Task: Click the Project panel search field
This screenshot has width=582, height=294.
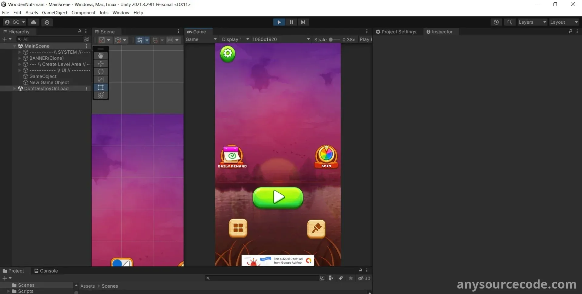Action: [x=262, y=278]
